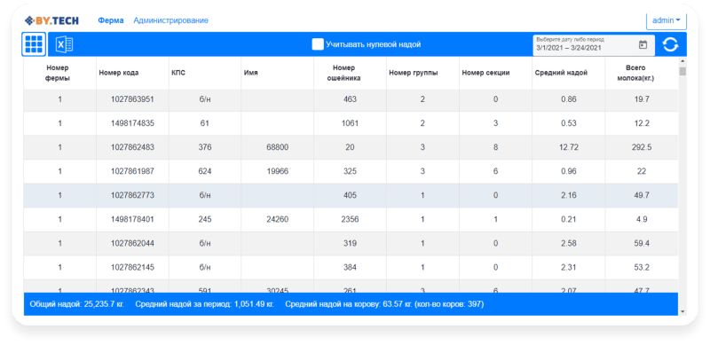Switch to Ферма menu
710x345 pixels.
pos(111,20)
